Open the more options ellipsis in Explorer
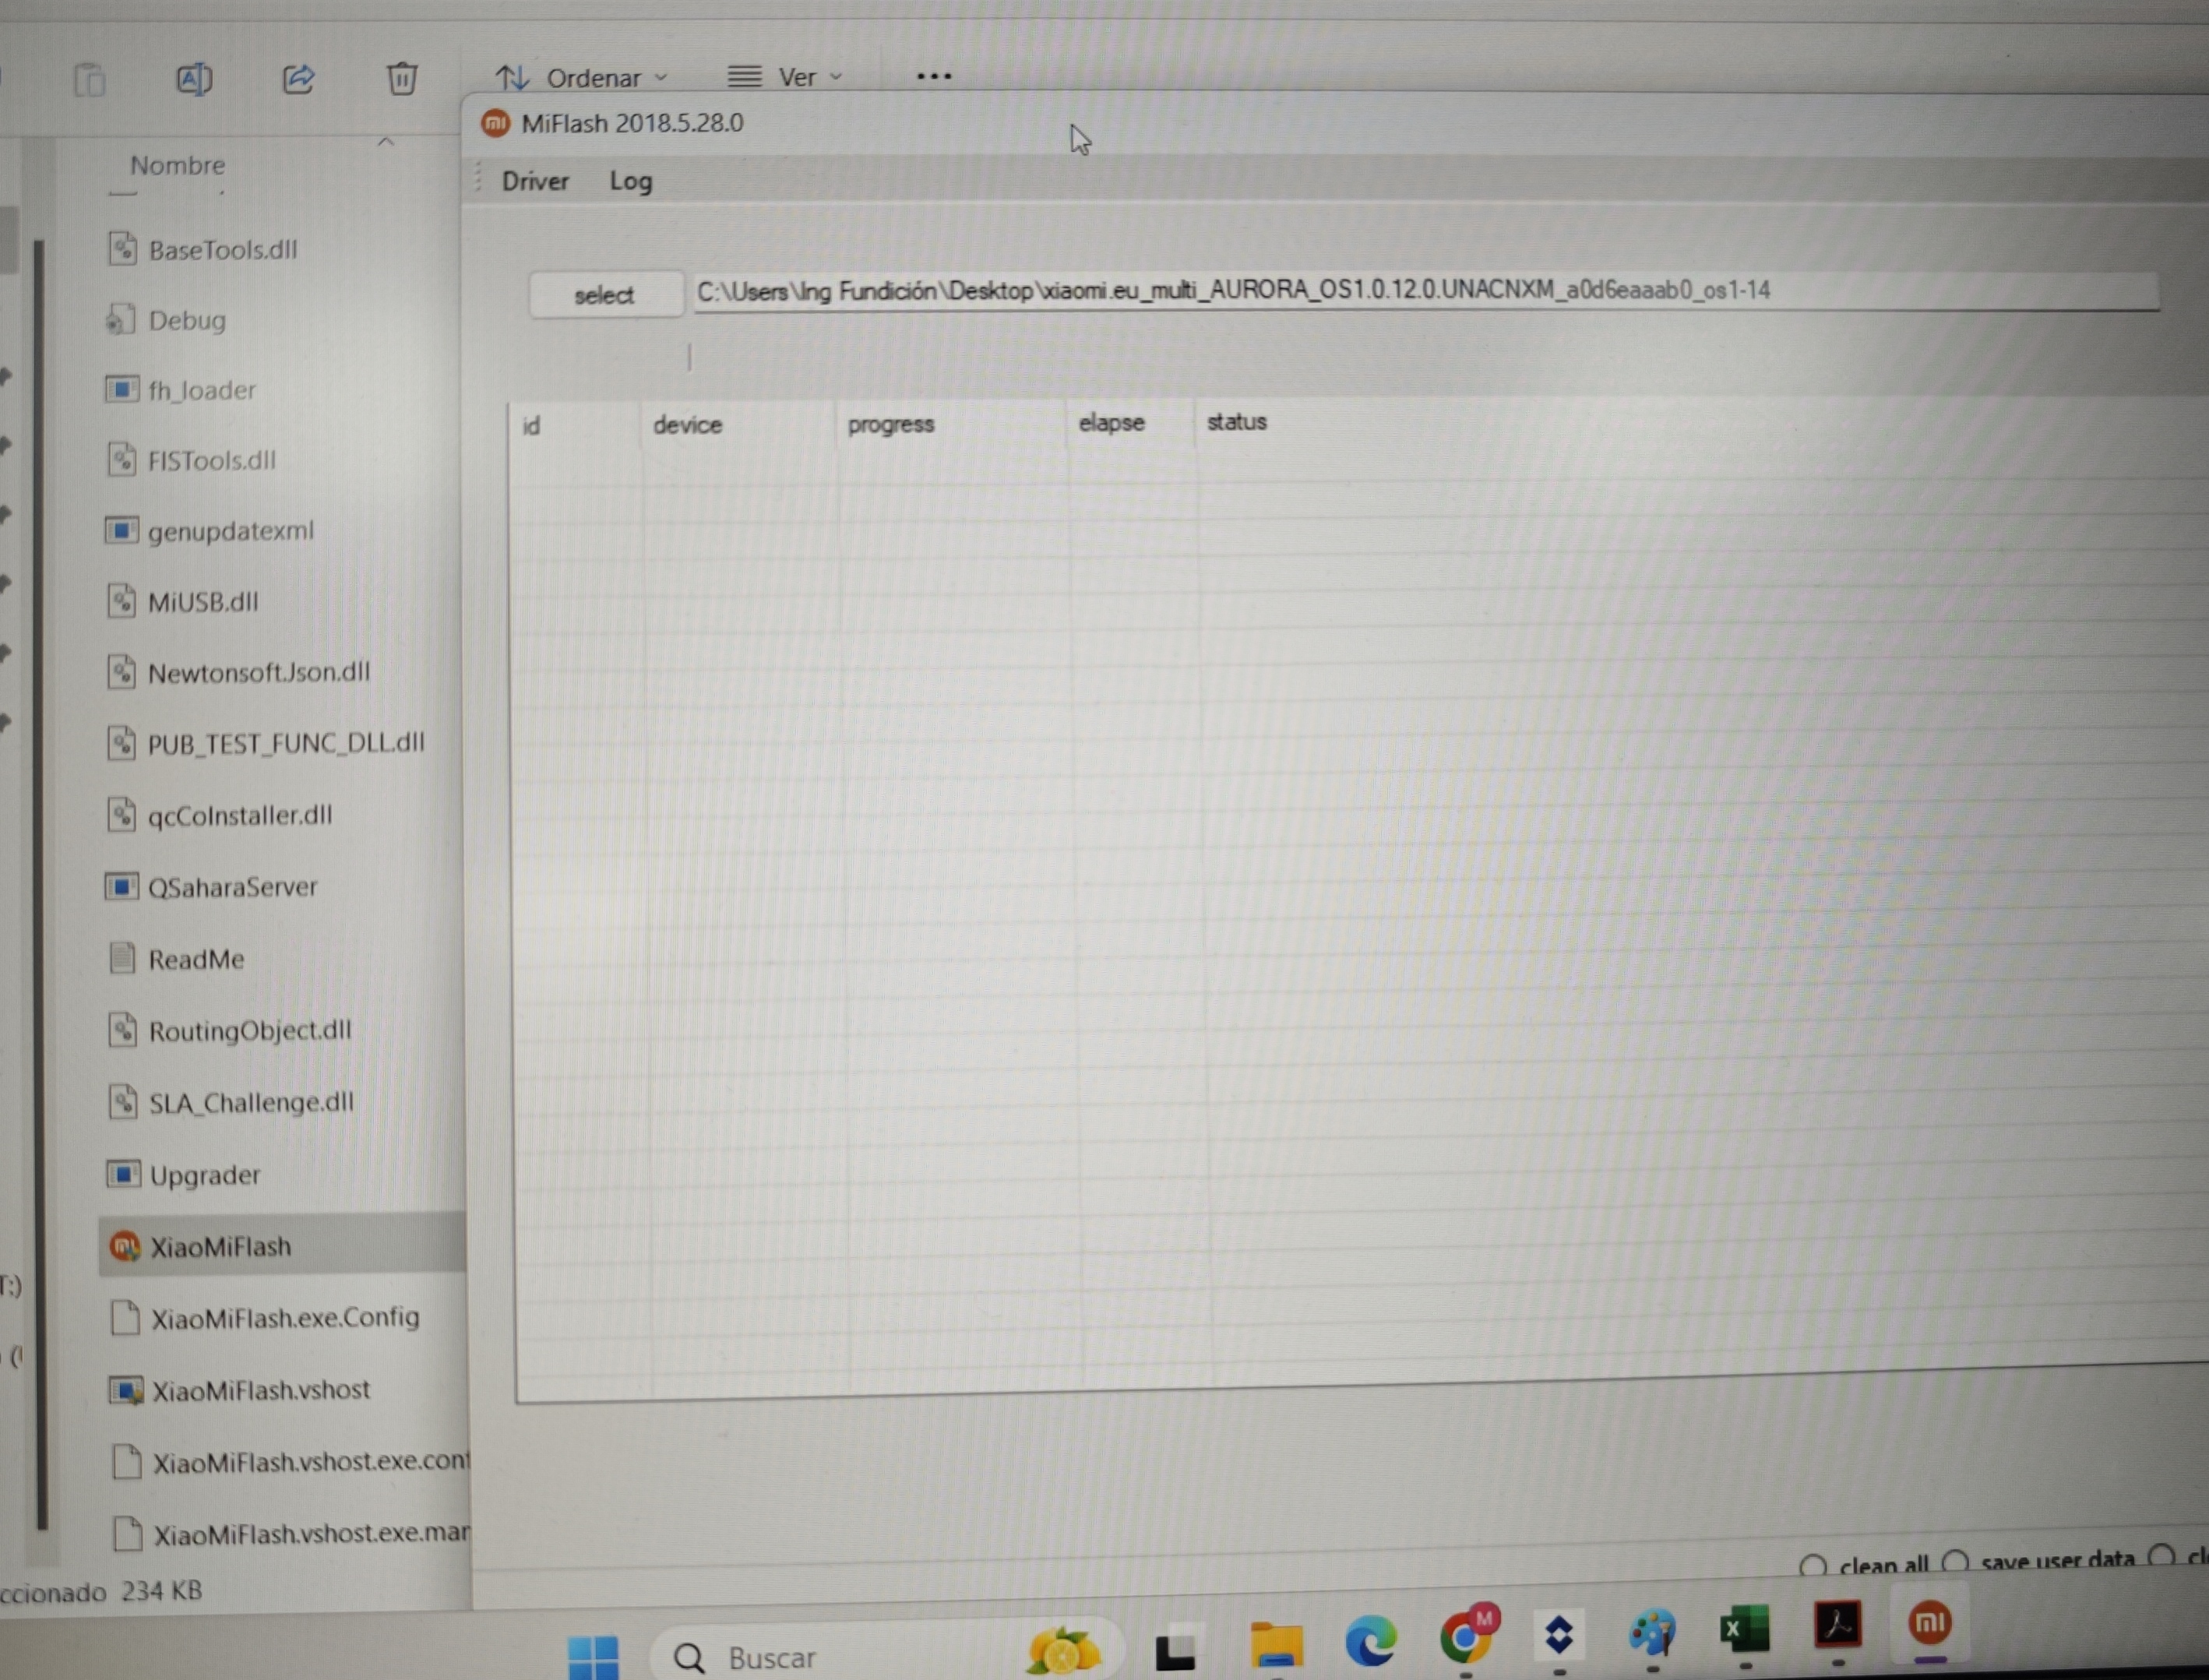 tap(933, 75)
